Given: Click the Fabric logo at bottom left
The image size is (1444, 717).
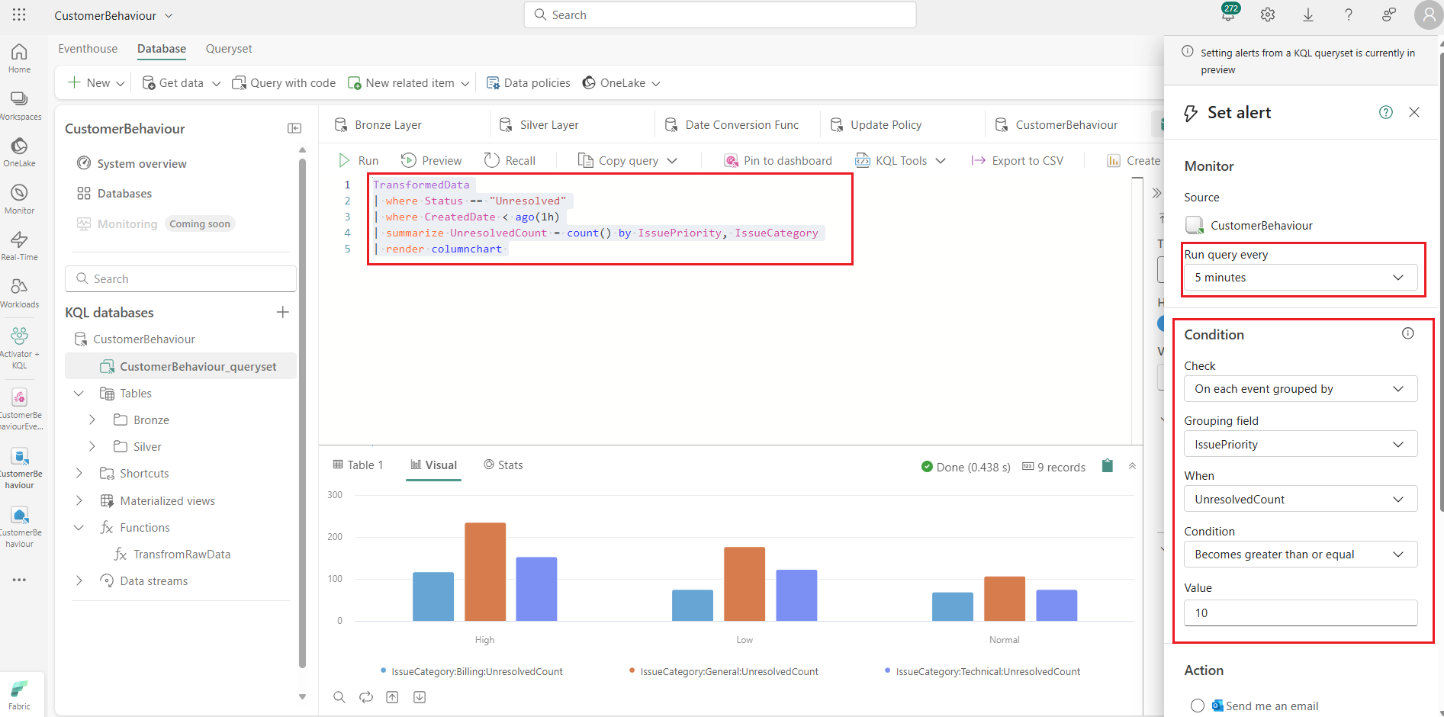Looking at the screenshot, I should [19, 693].
